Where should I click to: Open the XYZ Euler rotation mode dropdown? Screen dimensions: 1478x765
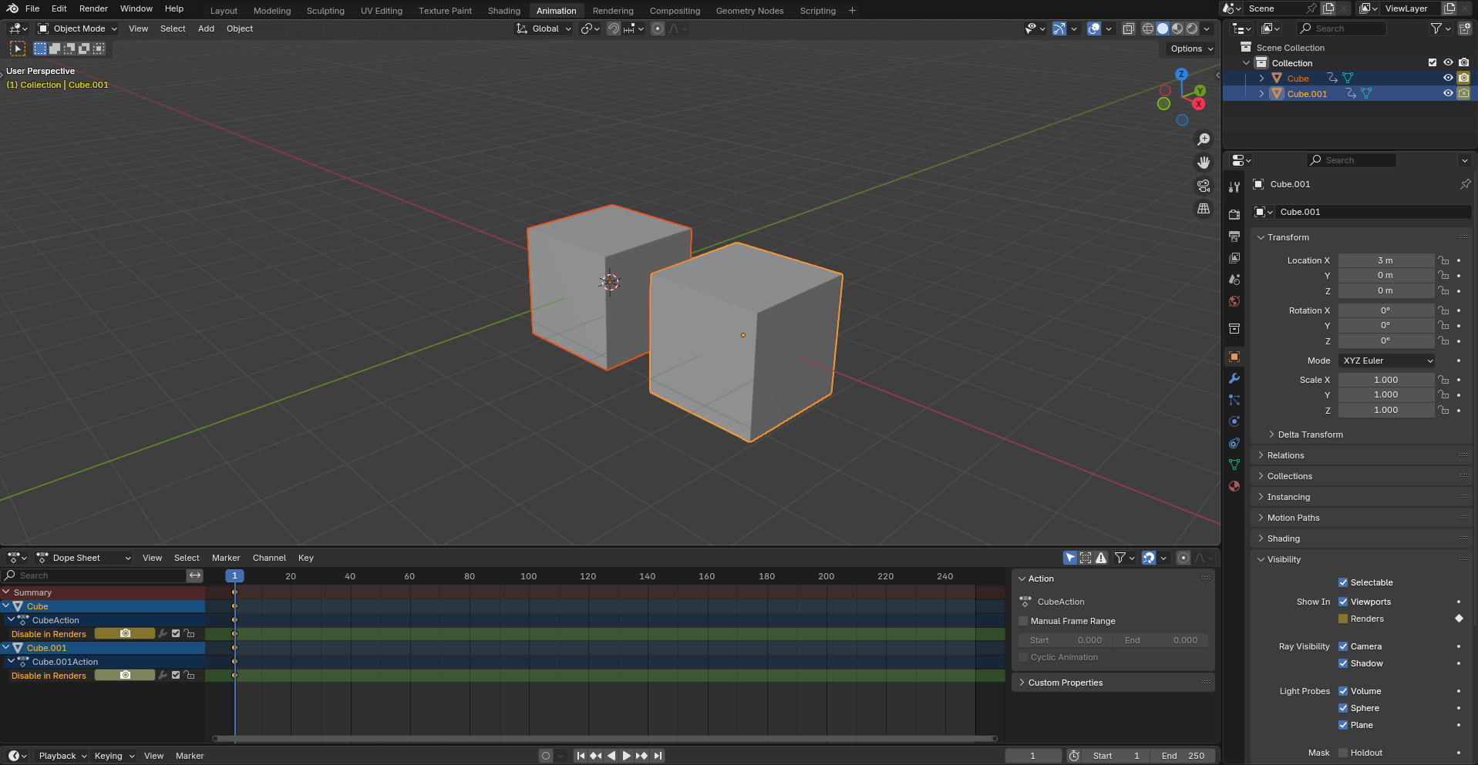coord(1386,360)
